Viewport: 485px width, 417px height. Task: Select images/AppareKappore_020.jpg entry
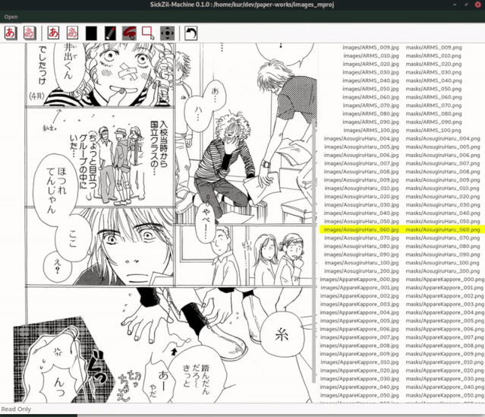360,371
